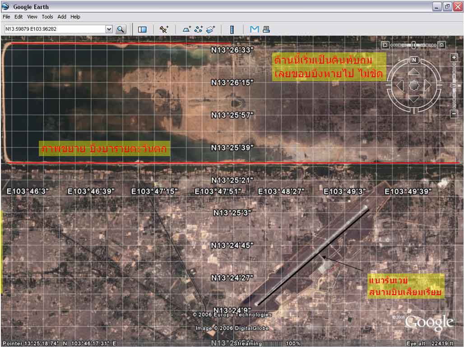Select the Ruler measurement tool

click(x=232, y=29)
